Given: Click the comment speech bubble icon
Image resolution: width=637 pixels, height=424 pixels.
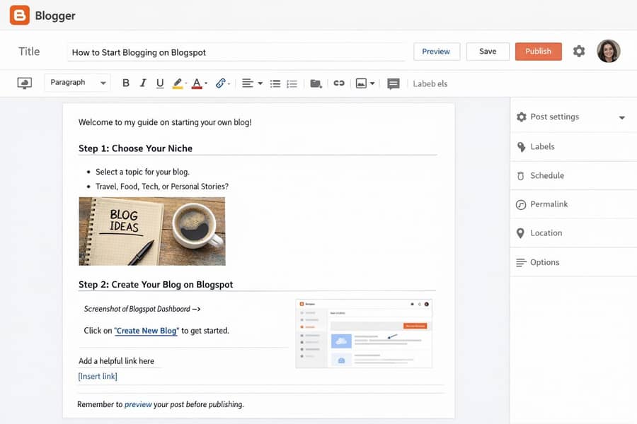Looking at the screenshot, I should (394, 83).
